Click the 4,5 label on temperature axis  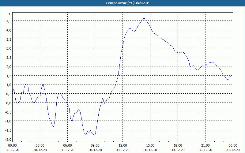pyautogui.click(x=9, y=21)
